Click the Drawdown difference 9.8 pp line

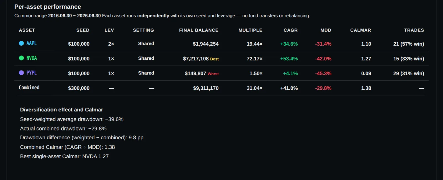pos(82,137)
